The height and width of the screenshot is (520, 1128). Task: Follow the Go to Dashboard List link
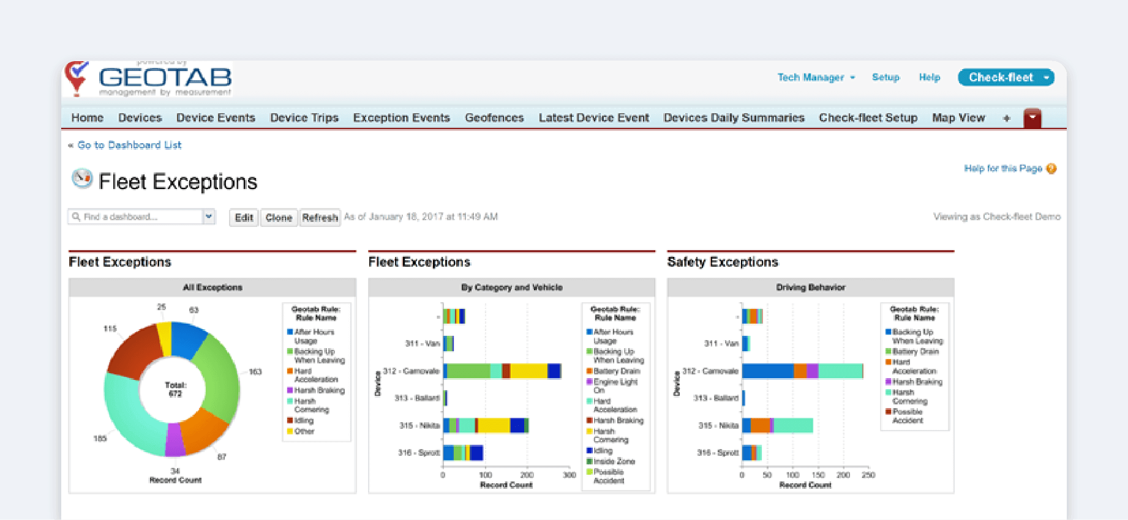click(129, 145)
